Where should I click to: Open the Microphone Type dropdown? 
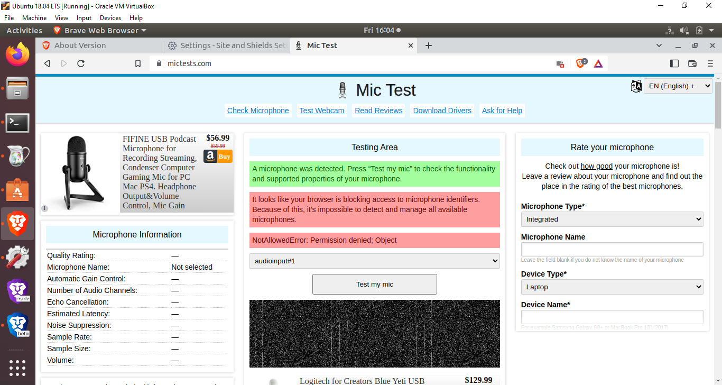pos(612,219)
